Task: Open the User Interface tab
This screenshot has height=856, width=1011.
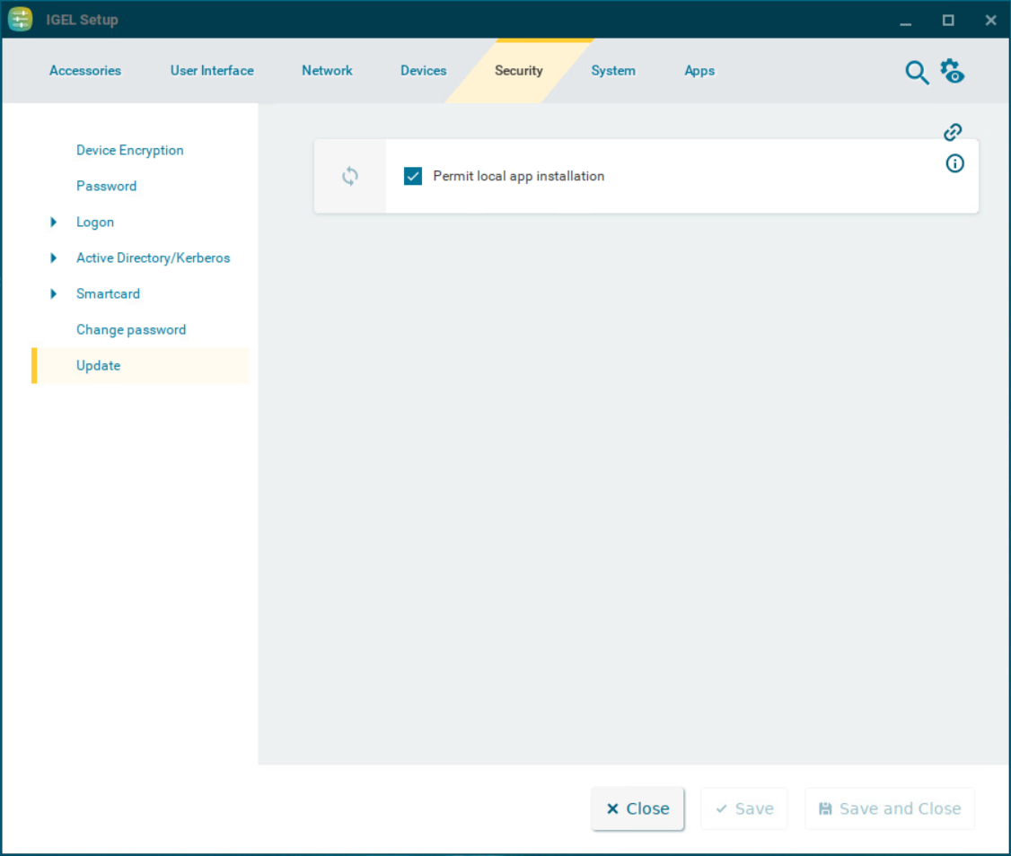Action: [212, 71]
